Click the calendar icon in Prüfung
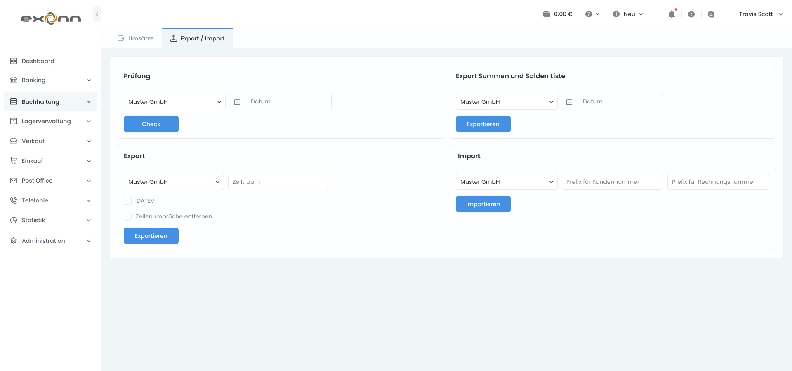The height and width of the screenshot is (371, 792). (237, 102)
